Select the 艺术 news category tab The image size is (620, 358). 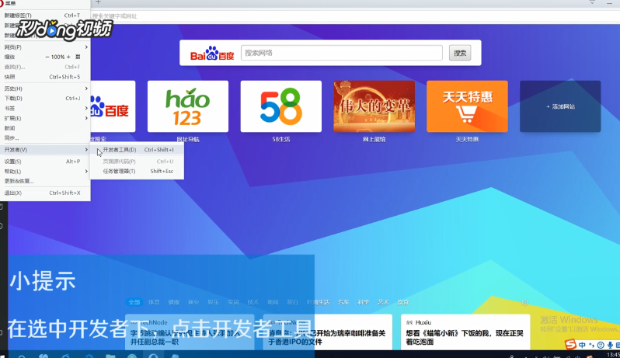pos(383,302)
